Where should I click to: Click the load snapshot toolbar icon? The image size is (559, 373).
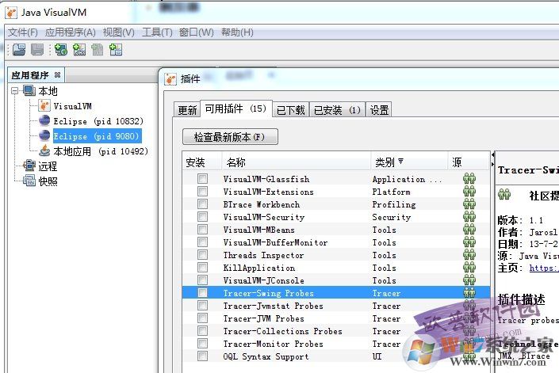[19, 49]
